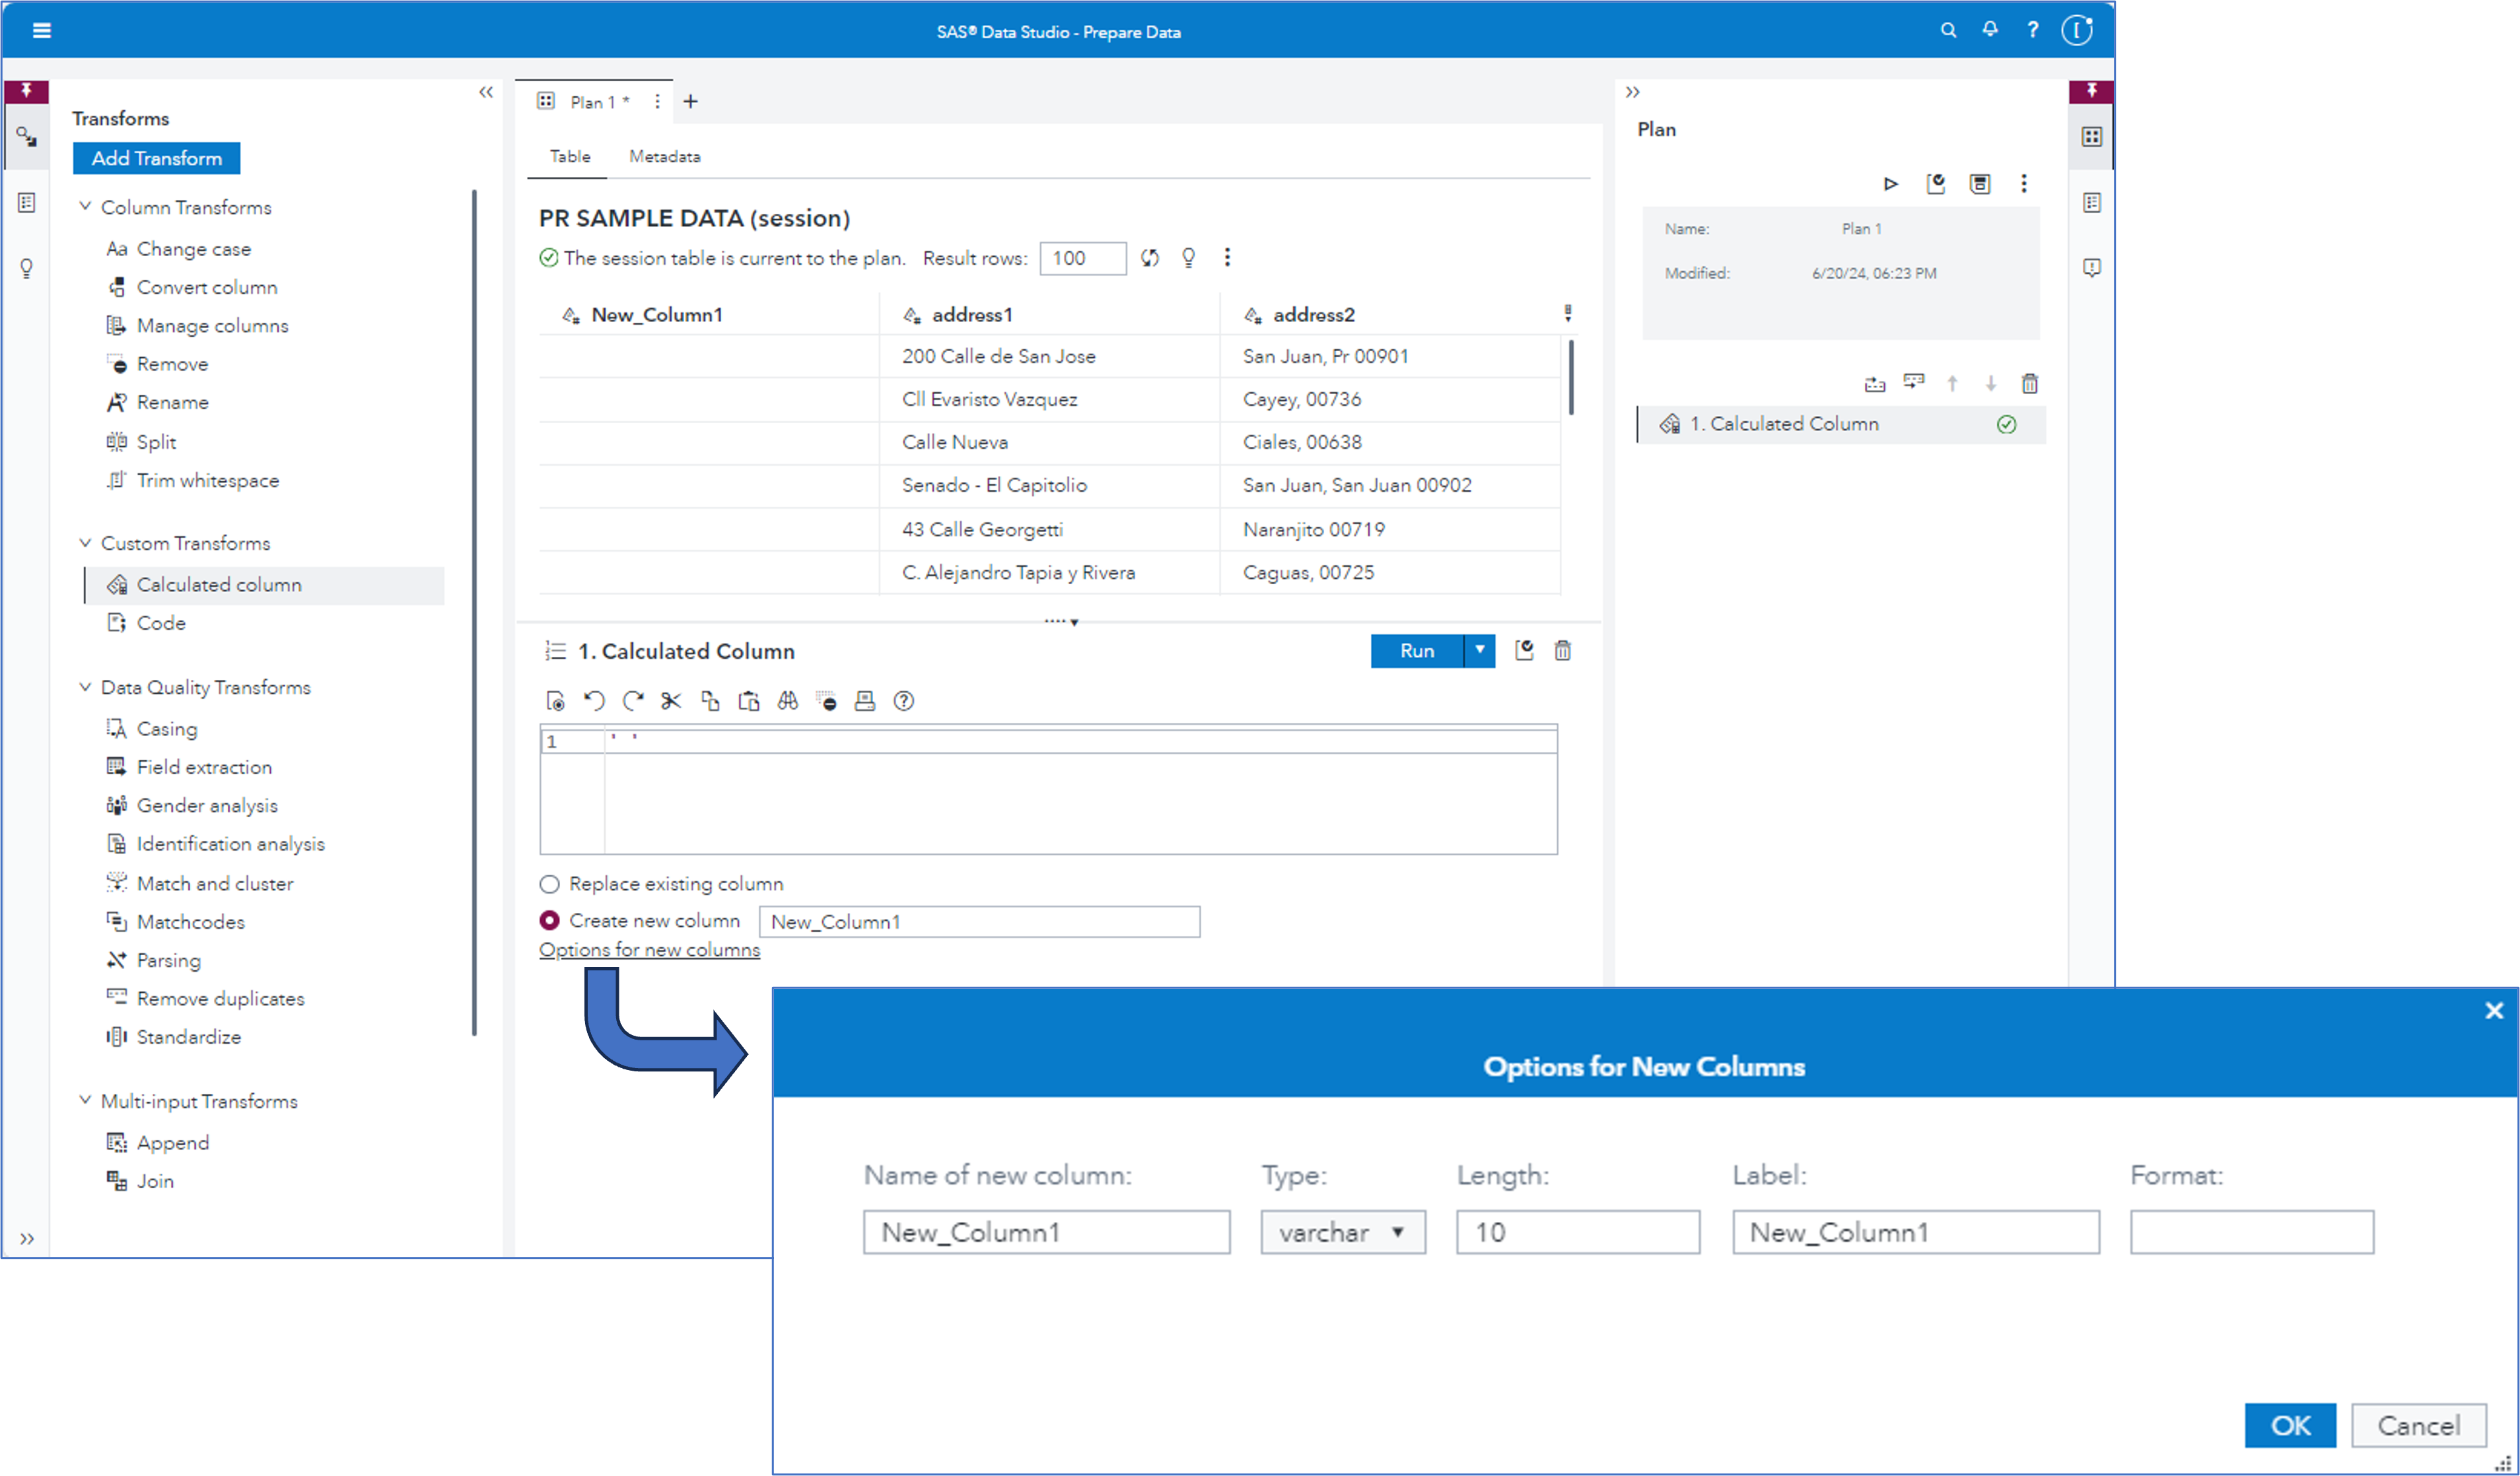Collapse the Column Transforms group
Screen dimensions: 2520x1476
tap(85, 207)
